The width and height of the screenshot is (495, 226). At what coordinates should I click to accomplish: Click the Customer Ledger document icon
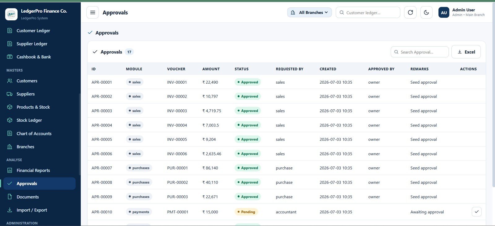pyautogui.click(x=10, y=31)
